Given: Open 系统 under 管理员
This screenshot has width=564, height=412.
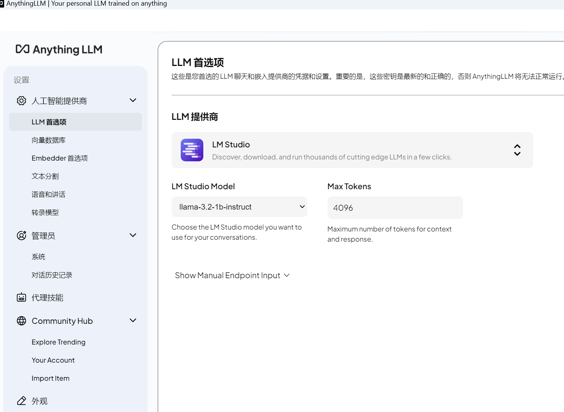Looking at the screenshot, I should pos(38,257).
